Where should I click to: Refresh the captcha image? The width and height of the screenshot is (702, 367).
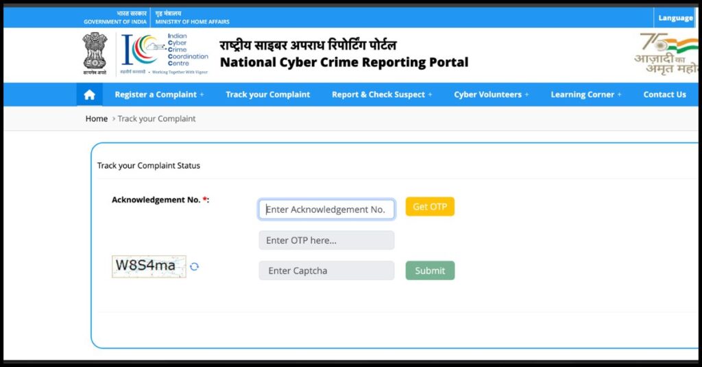pyautogui.click(x=194, y=266)
